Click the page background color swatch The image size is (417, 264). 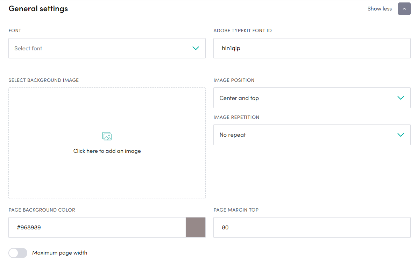(x=196, y=227)
